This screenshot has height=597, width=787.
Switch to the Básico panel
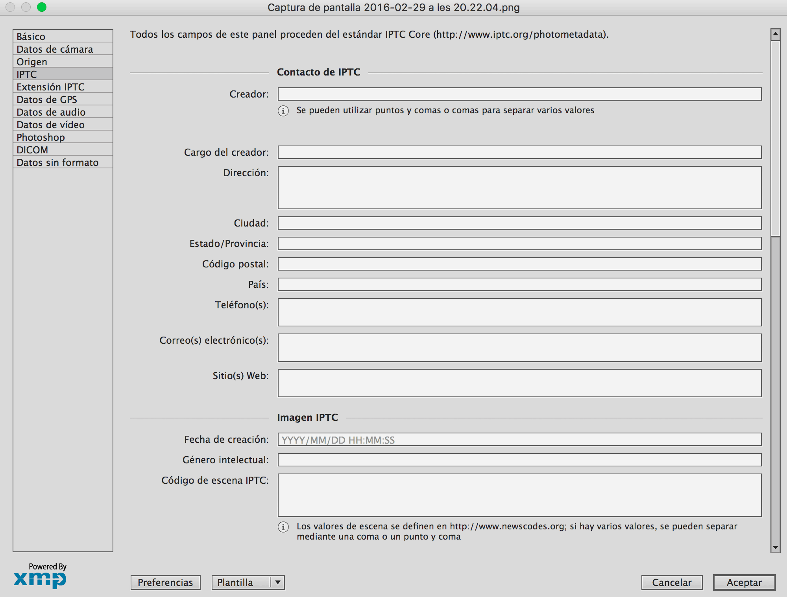pos(63,37)
